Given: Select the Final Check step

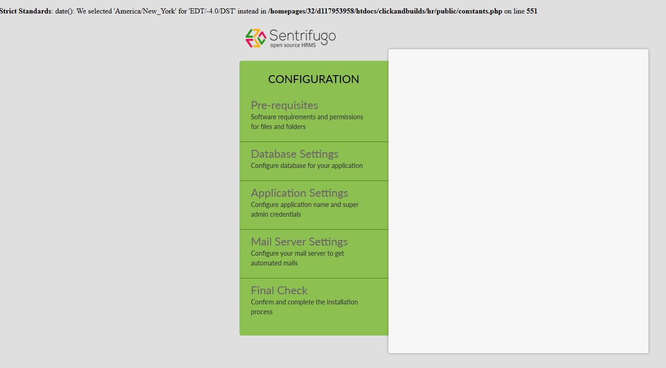Looking at the screenshot, I should point(279,290).
